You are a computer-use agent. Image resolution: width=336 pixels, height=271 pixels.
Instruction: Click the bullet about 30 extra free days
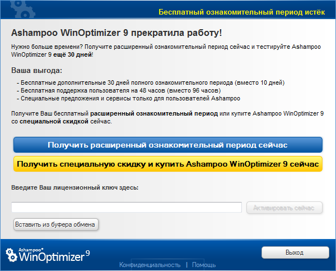(x=151, y=82)
